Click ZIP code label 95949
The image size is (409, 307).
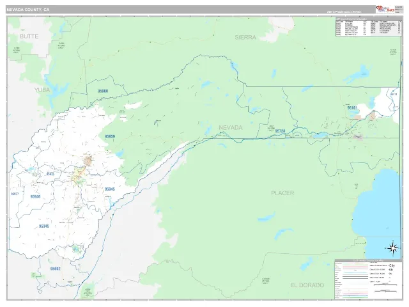pos(44,226)
